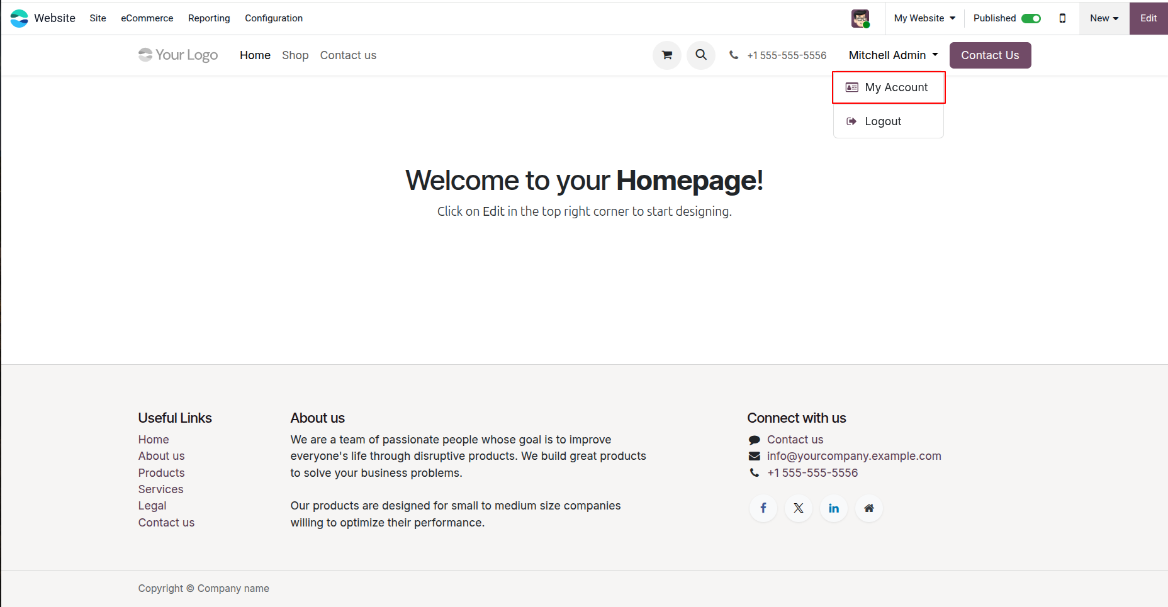Open Contact us in site navigation

pos(348,55)
